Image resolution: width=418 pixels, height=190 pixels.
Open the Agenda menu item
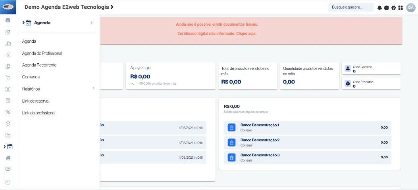pos(29,42)
